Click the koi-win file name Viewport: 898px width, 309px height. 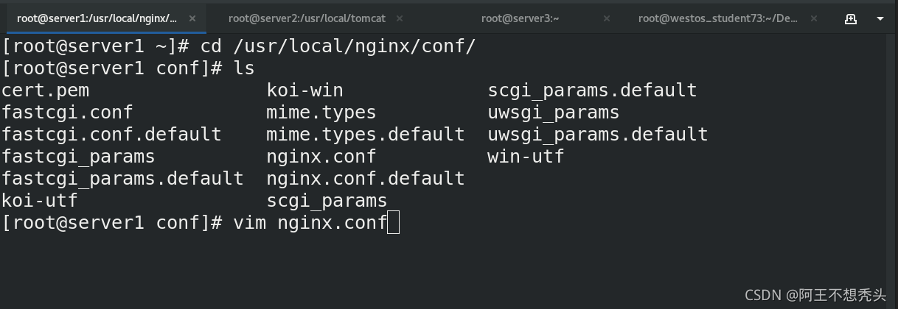(x=304, y=90)
